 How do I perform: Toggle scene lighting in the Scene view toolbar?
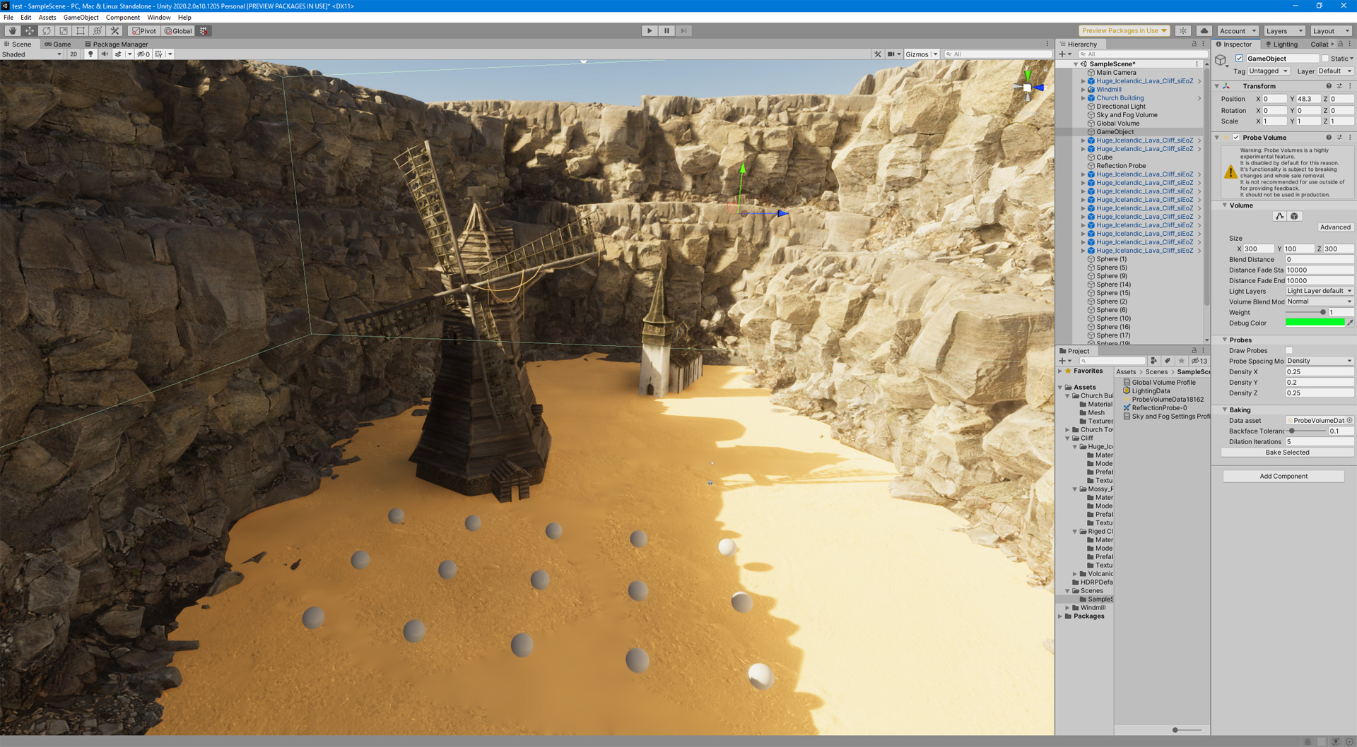tap(90, 54)
